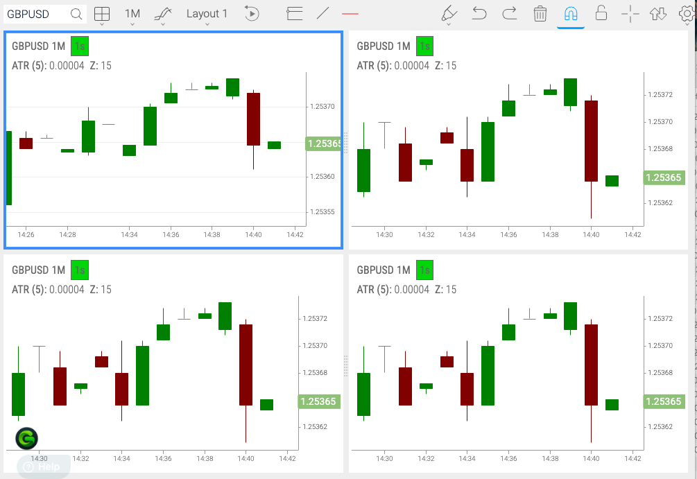The height and width of the screenshot is (479, 697).
Task: Delete drawings with the trash icon
Action: [540, 14]
